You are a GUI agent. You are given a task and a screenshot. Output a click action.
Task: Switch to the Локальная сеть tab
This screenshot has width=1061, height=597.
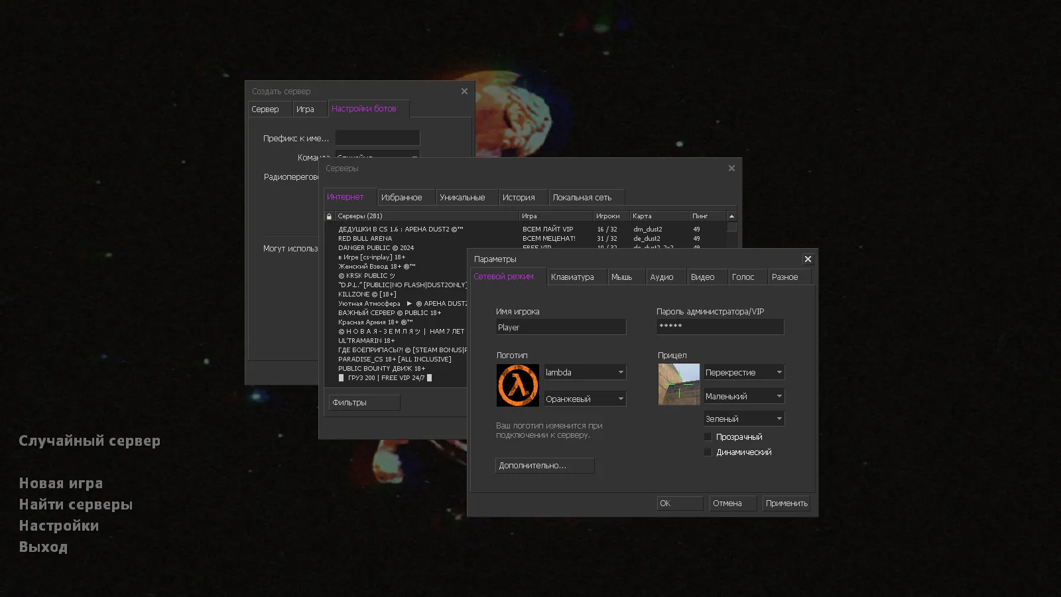tap(586, 197)
